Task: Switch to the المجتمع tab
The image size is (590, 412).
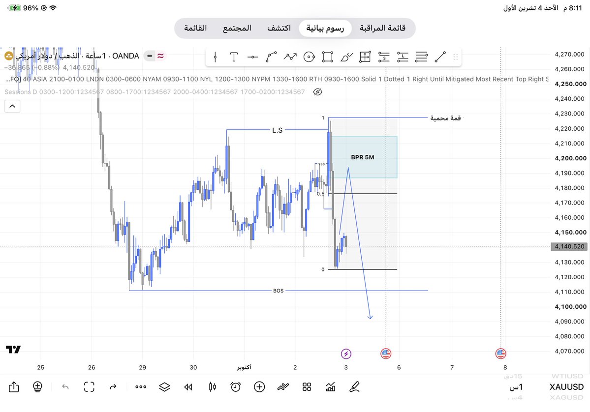Action: [x=237, y=28]
